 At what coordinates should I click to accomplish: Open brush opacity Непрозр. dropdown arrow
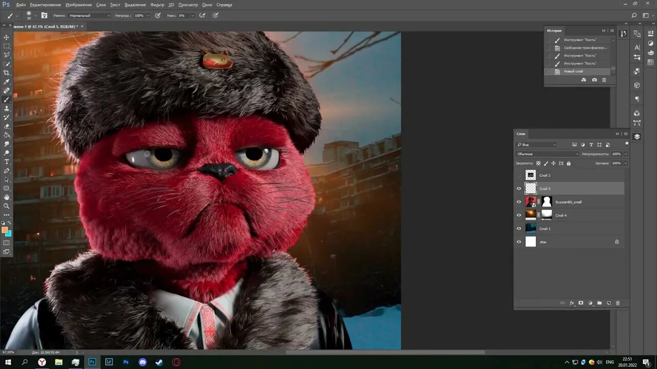(148, 16)
